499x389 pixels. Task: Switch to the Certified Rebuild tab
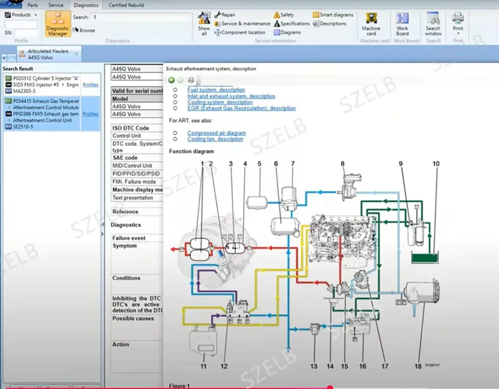pos(126,5)
